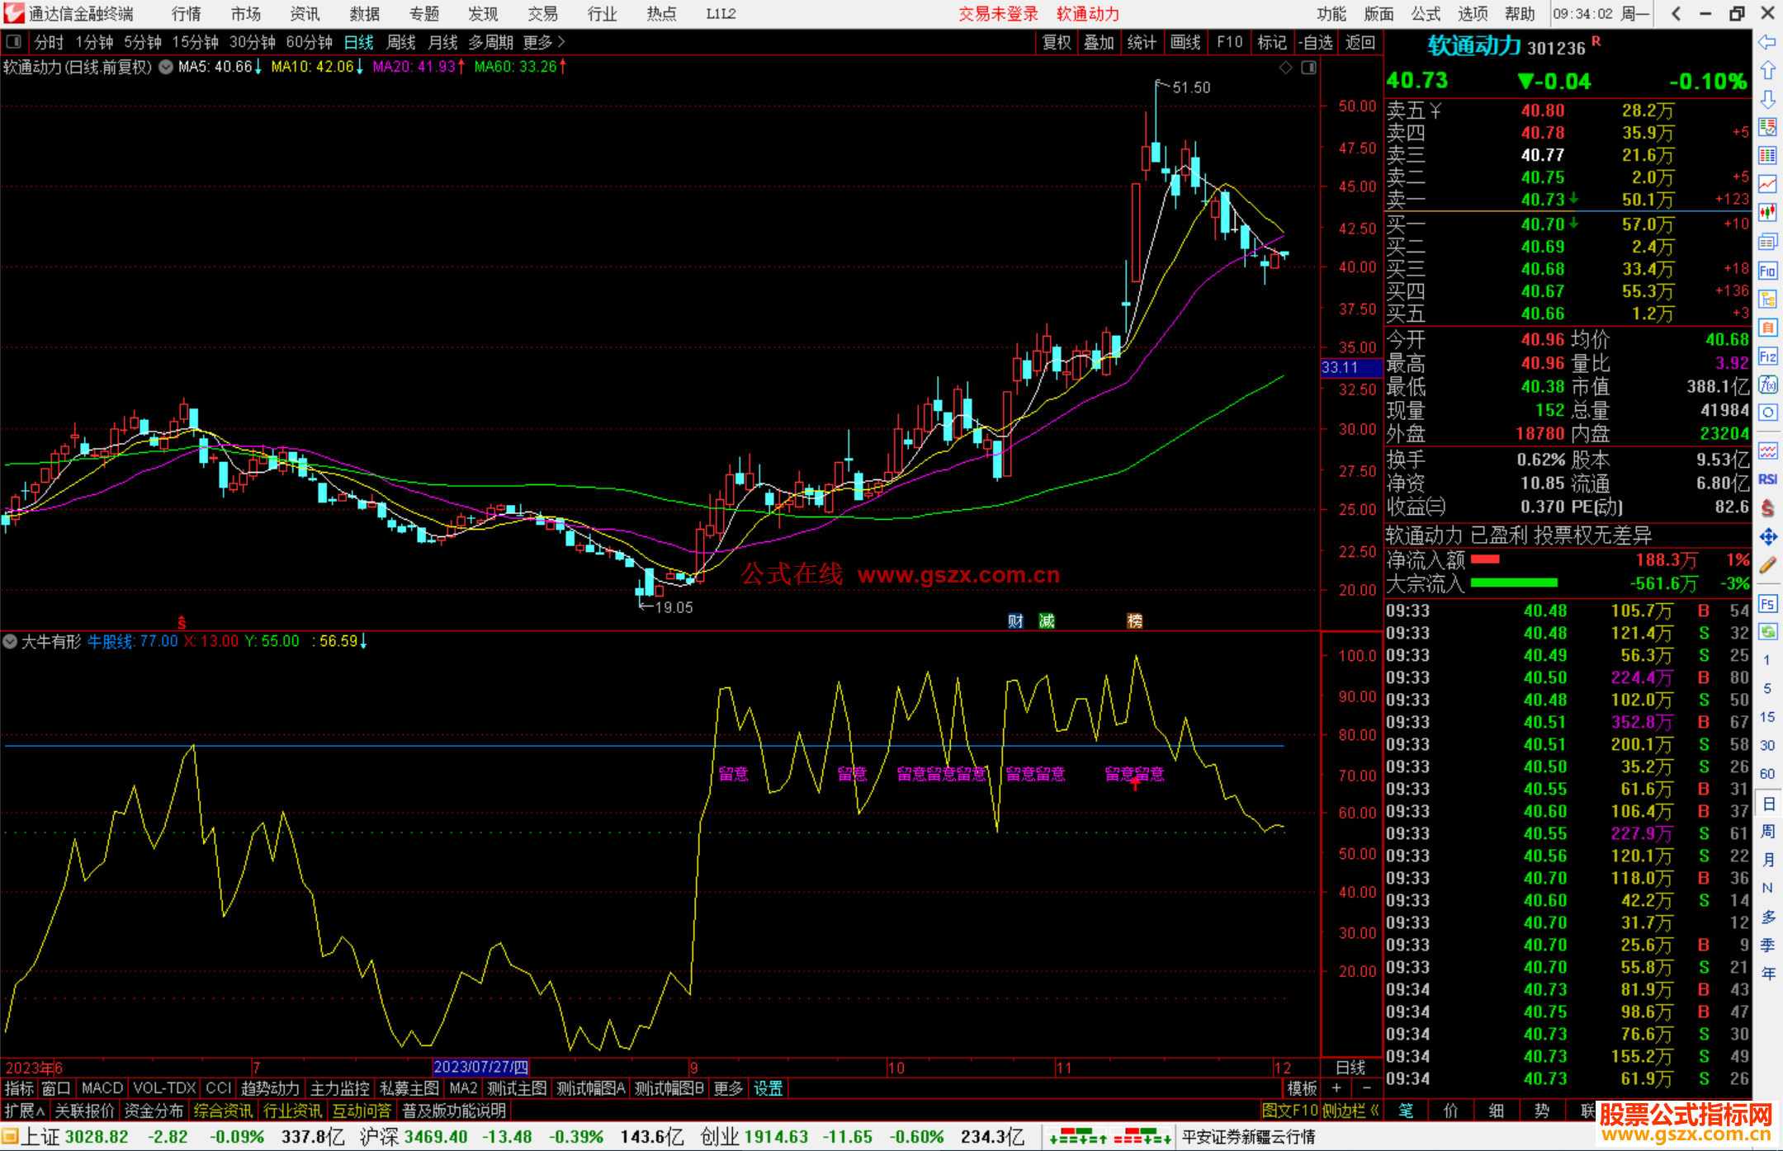Click the plus zoom button beside 模板
1783x1151 pixels.
[1336, 1088]
